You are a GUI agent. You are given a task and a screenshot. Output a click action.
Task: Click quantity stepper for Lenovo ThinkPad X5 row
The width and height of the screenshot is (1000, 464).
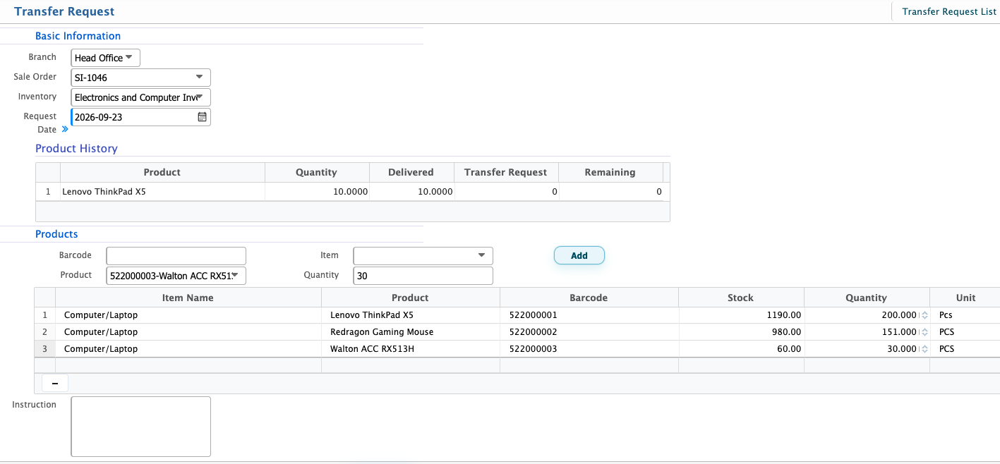click(x=924, y=315)
